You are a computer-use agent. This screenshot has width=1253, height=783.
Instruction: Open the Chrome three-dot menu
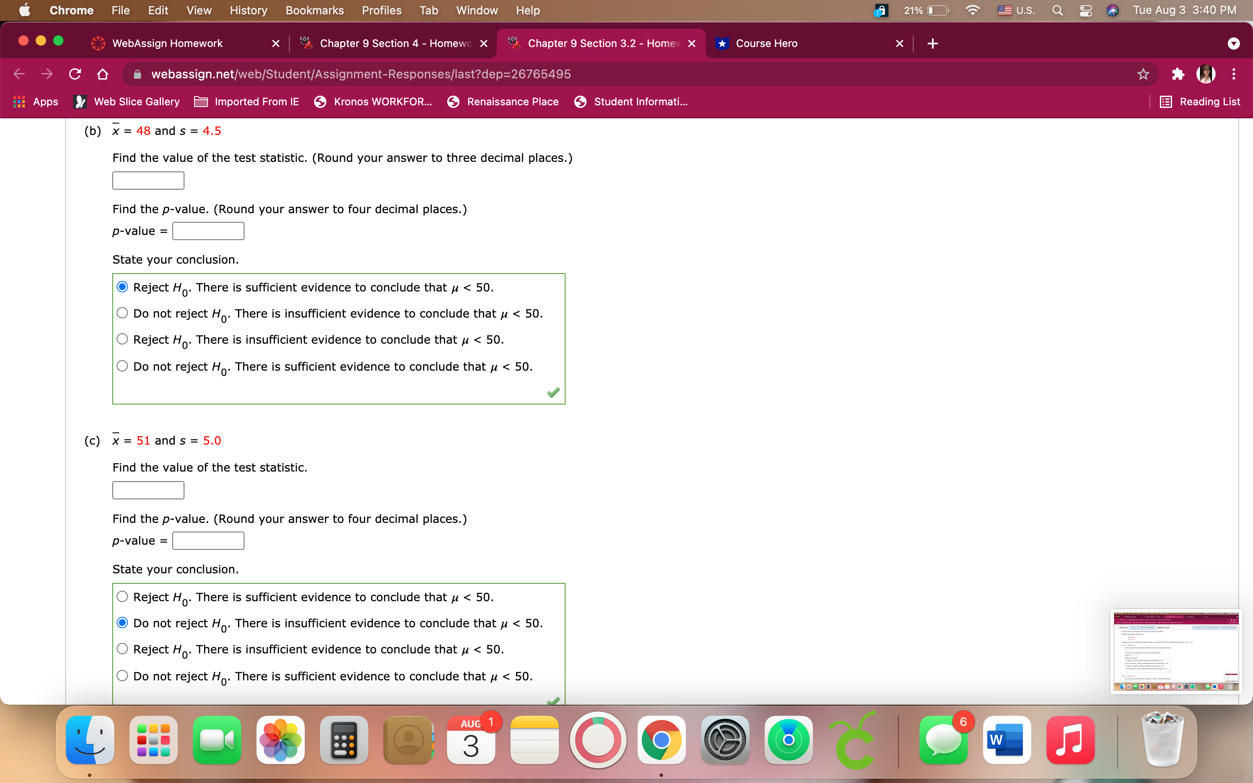coord(1234,74)
